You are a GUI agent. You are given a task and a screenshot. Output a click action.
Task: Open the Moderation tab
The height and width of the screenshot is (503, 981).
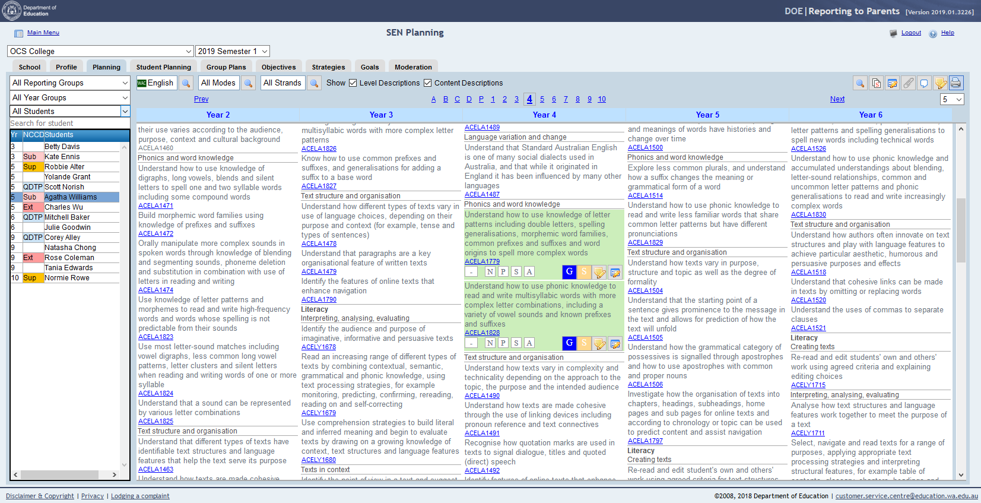(413, 67)
